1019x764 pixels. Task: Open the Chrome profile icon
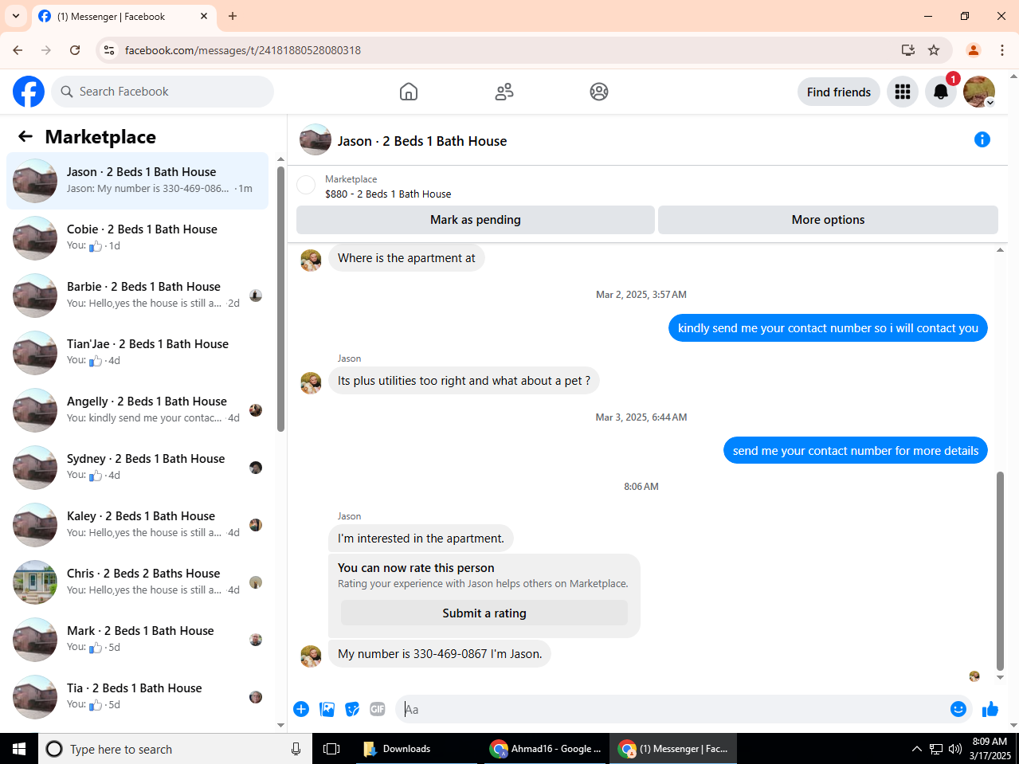(x=974, y=50)
